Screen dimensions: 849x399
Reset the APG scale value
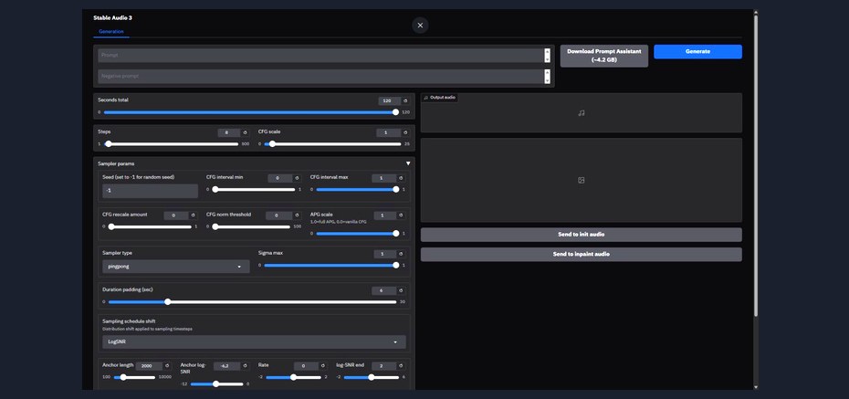click(x=401, y=215)
